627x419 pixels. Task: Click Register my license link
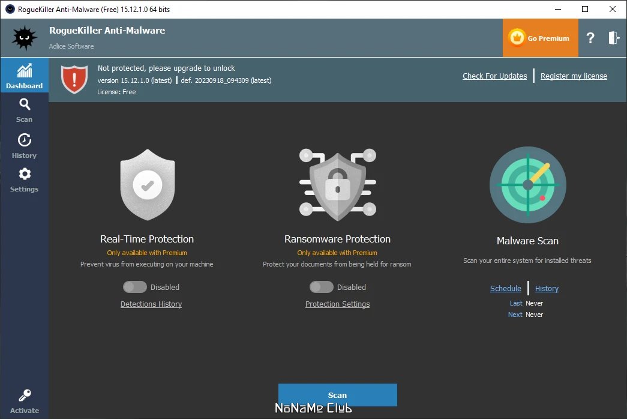coord(574,76)
